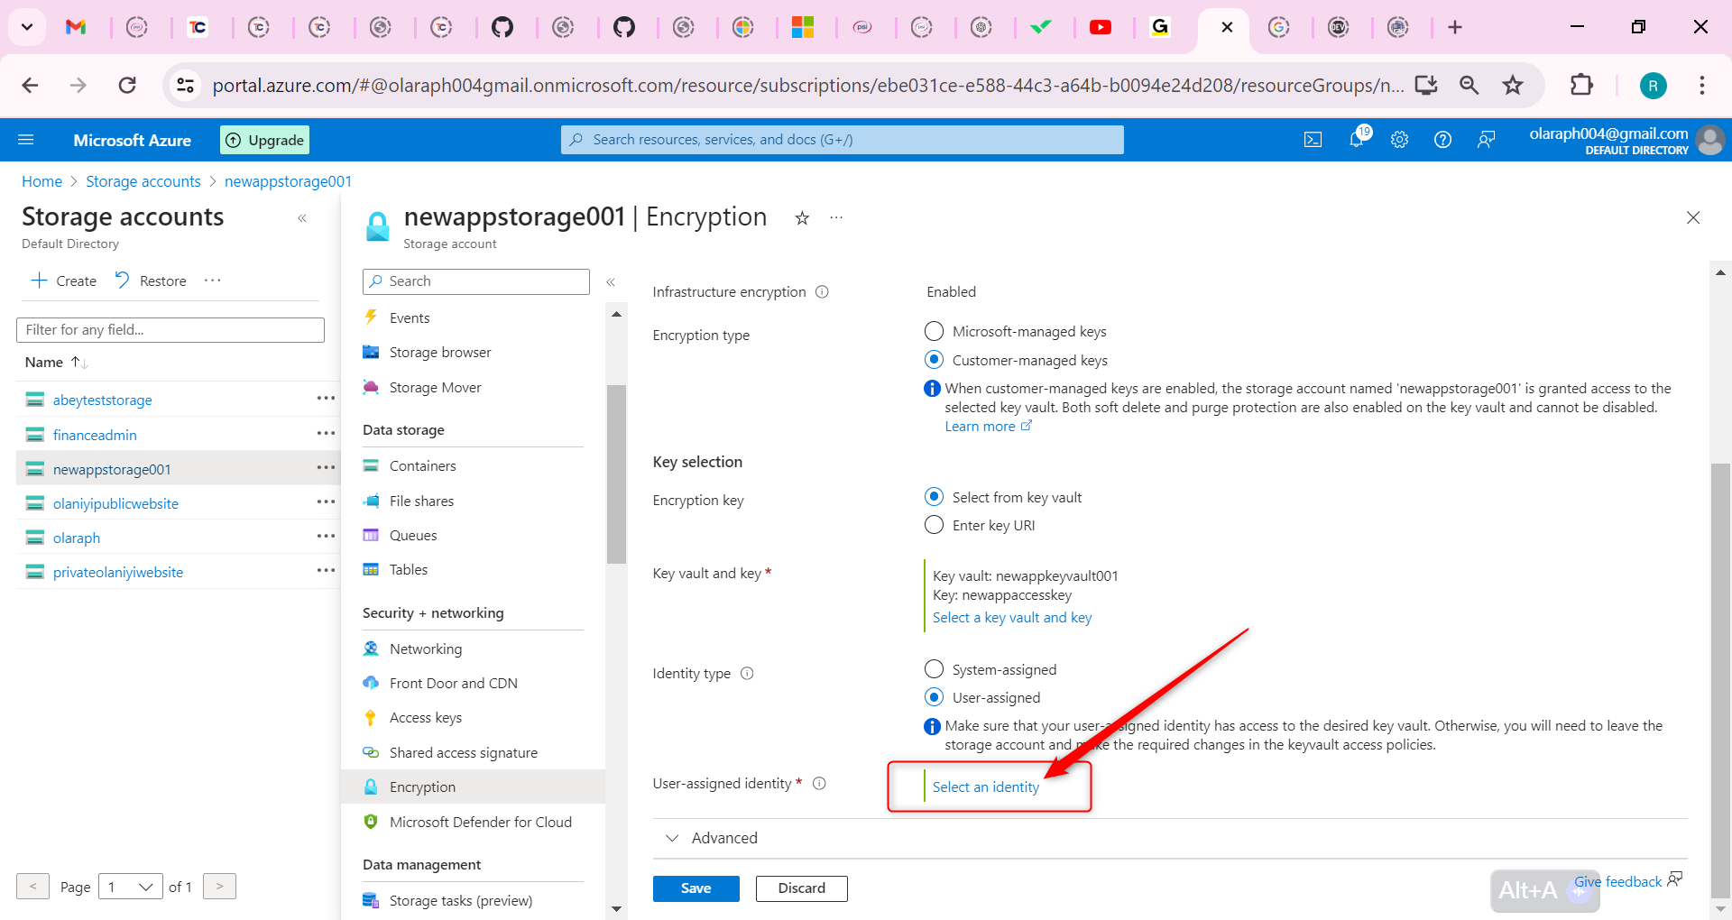Click the browser reload button

127,85
